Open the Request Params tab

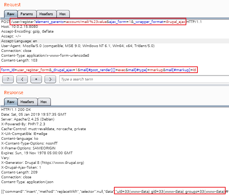tap(27, 14)
